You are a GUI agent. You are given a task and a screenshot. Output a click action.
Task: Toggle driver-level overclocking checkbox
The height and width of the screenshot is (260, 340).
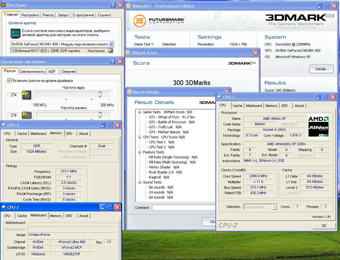pos(9,81)
